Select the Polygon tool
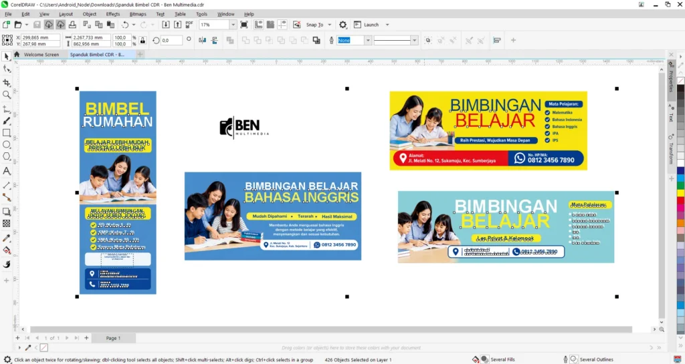Image resolution: width=685 pixels, height=364 pixels. 7,156
